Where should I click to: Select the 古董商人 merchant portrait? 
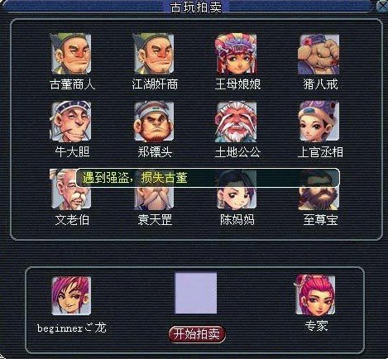[x=71, y=54]
